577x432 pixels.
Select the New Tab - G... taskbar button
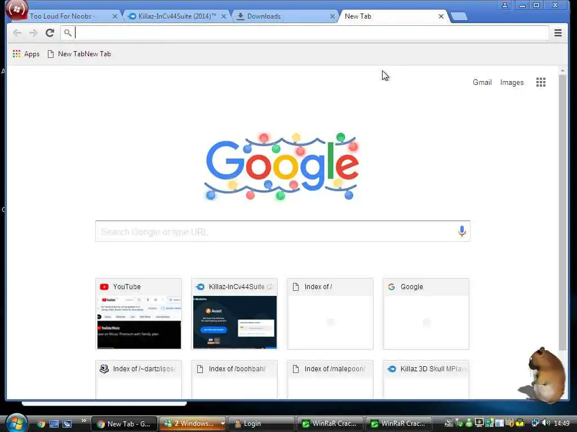tap(124, 424)
